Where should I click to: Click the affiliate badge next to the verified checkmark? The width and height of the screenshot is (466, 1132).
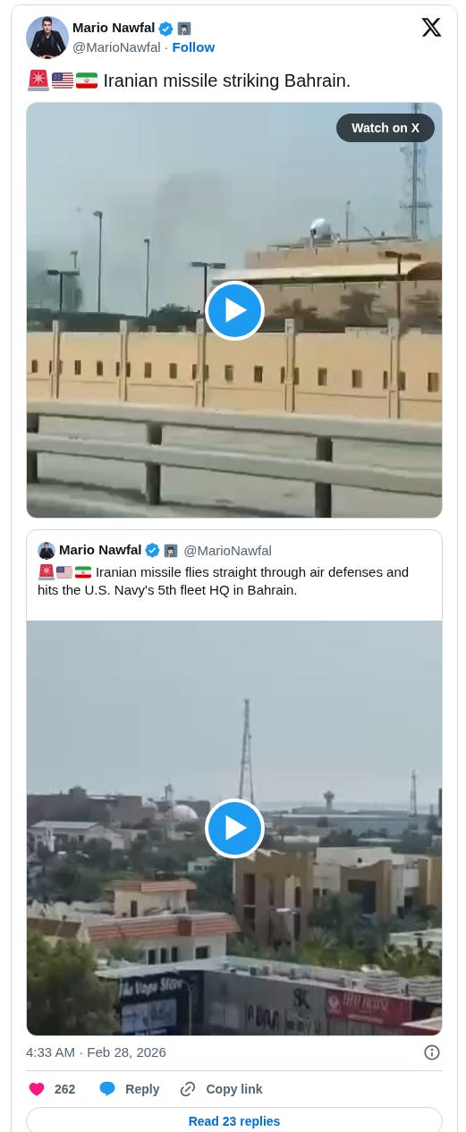[x=183, y=29]
